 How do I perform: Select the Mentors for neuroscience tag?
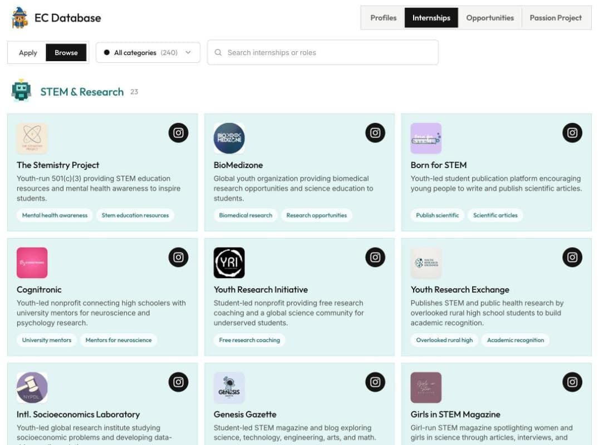click(119, 340)
